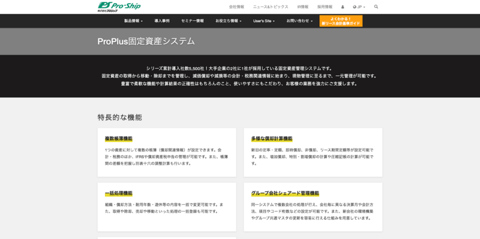
Task: Click the ProPlus固定資産システム page title
Action: tap(146, 41)
